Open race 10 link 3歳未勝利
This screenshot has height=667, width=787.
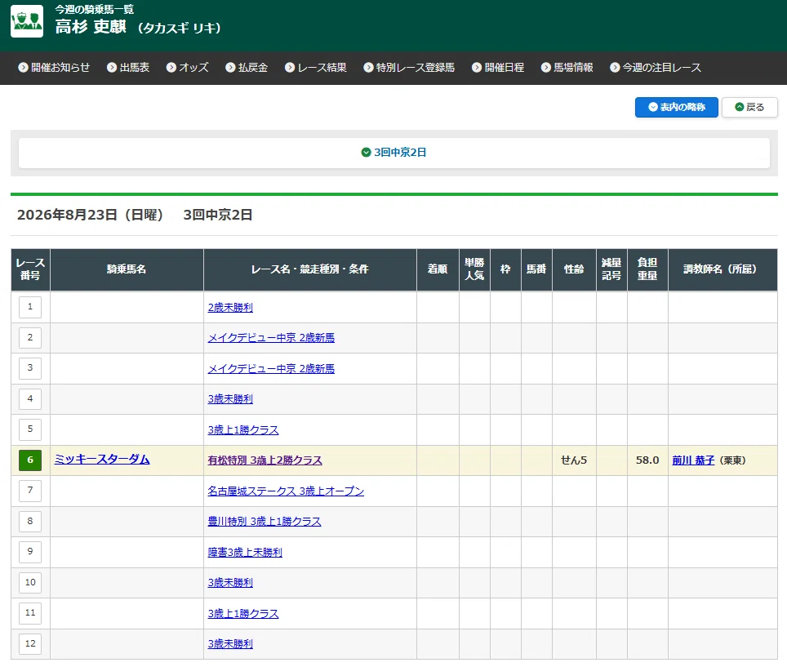pos(230,583)
